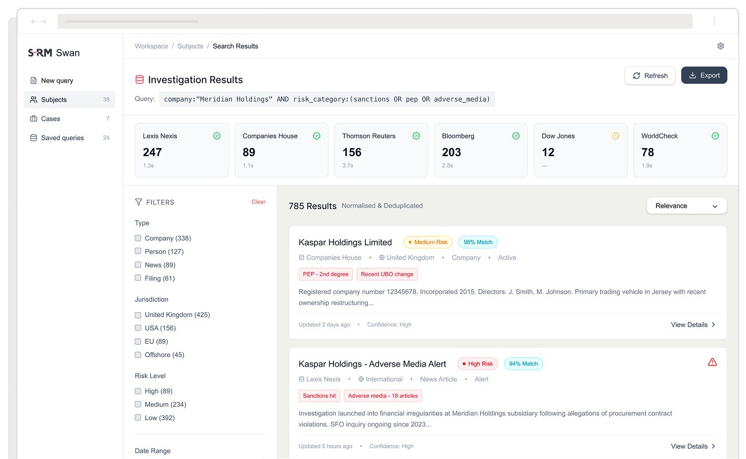Tick the Medium (234) risk checkbox
This screenshot has width=746, height=459.
[x=138, y=404]
